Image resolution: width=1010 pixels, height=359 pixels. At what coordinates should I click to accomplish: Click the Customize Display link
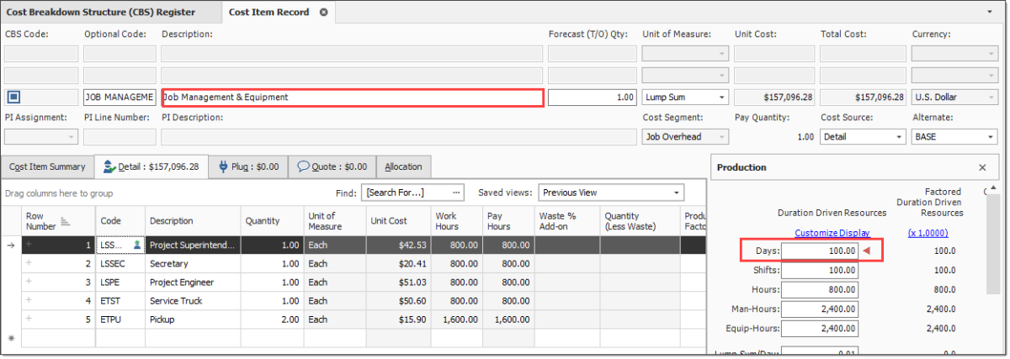pos(832,233)
